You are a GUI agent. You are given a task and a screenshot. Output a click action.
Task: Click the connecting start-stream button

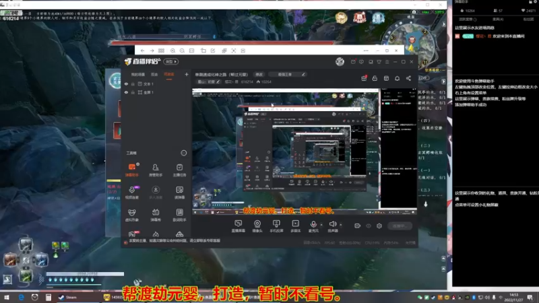(x=400, y=226)
